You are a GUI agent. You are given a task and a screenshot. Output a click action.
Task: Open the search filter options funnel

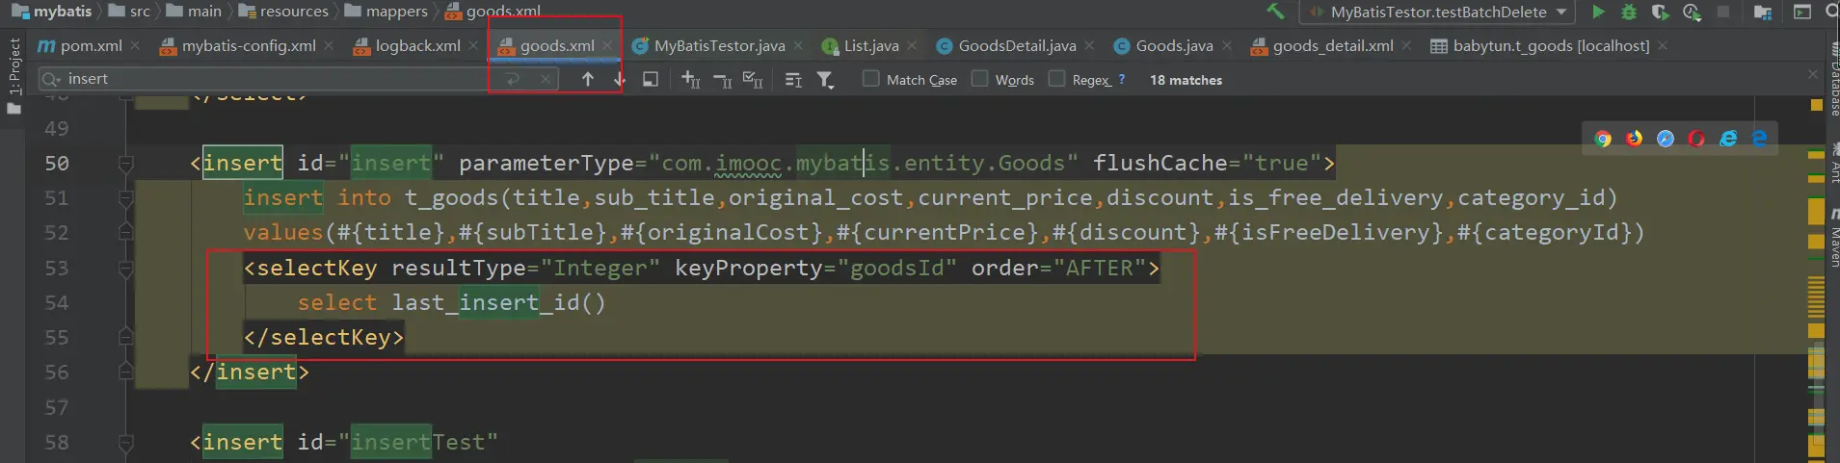click(x=825, y=80)
